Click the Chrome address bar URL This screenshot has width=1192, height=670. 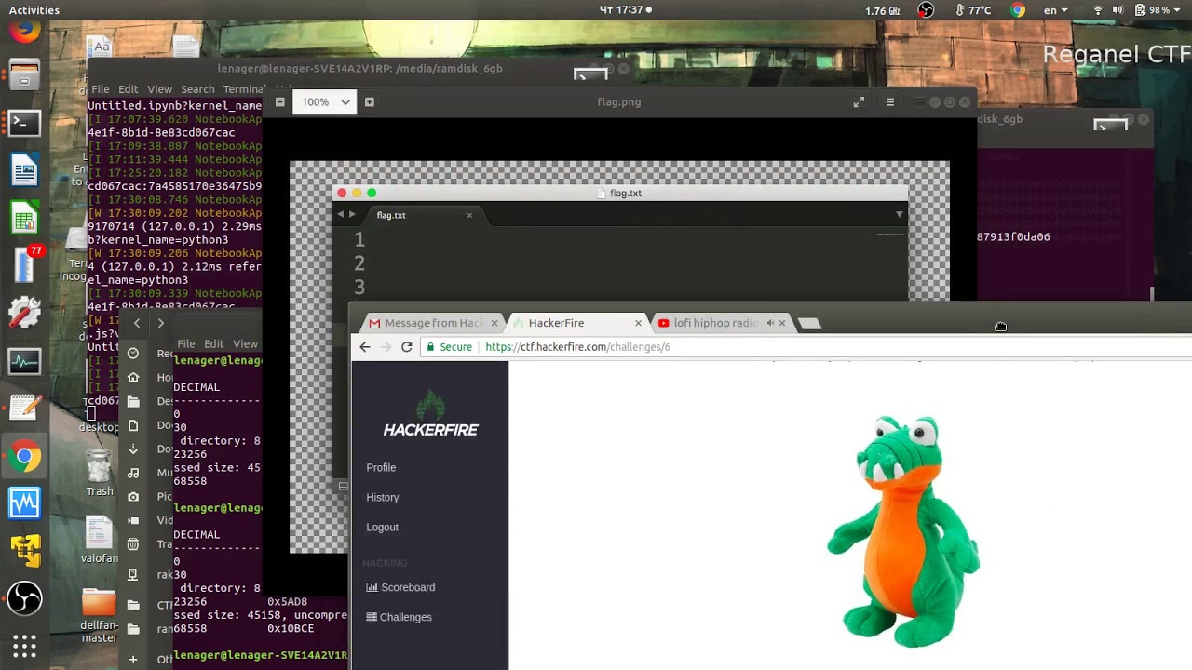[x=577, y=346]
